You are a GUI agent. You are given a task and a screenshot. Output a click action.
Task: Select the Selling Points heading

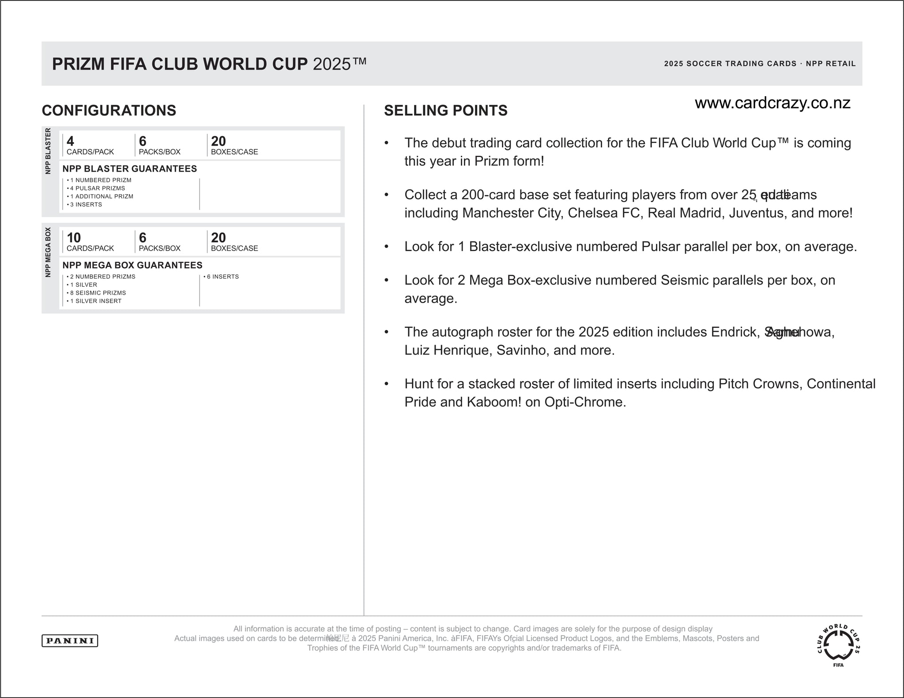[445, 110]
